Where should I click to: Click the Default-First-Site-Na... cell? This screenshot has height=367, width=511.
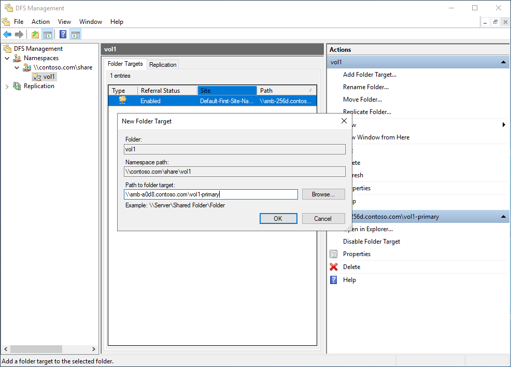226,101
